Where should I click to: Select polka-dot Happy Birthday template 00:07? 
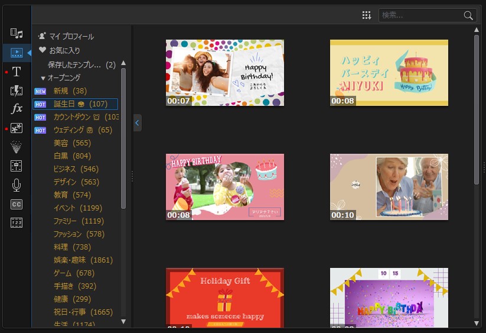225,73
